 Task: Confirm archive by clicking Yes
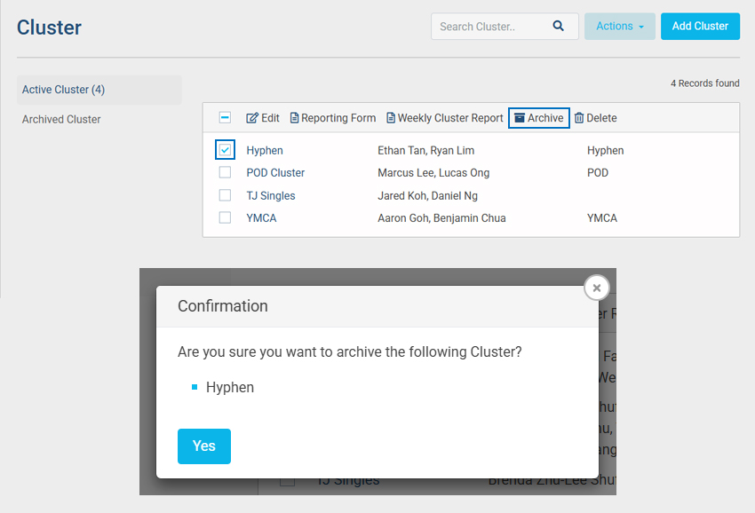203,446
